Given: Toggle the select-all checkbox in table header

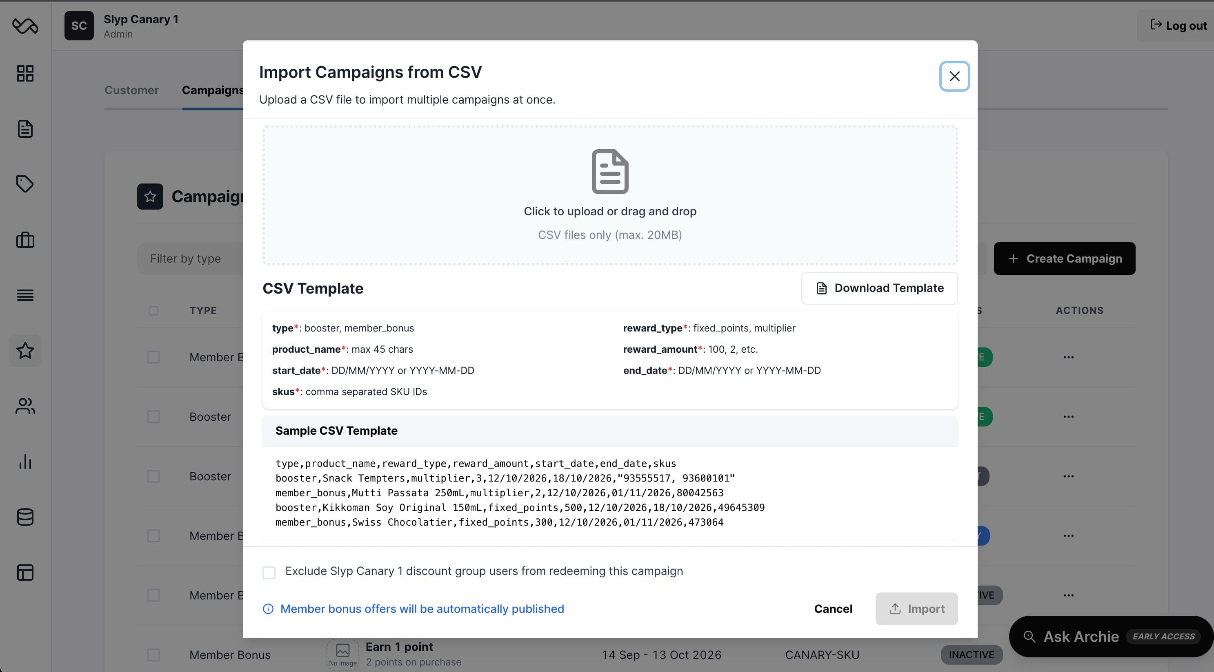Looking at the screenshot, I should coord(153,310).
